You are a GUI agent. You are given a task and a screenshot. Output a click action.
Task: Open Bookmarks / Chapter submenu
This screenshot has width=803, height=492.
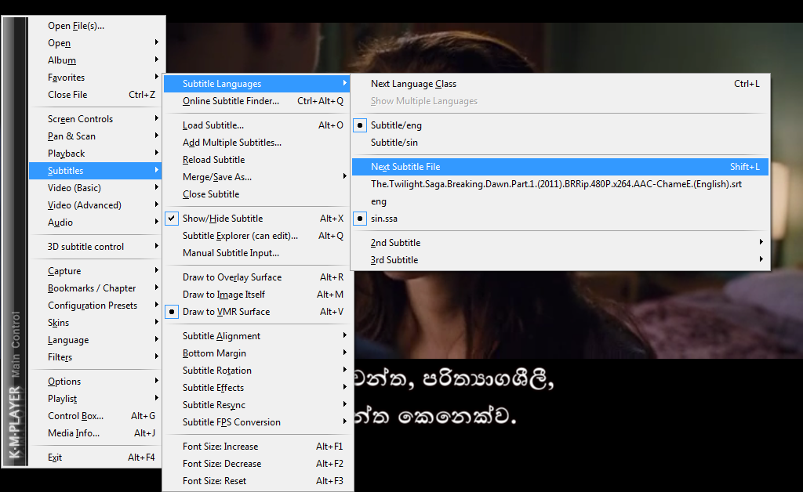(x=96, y=288)
